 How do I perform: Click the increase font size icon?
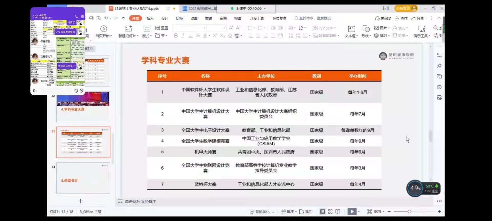231,28
